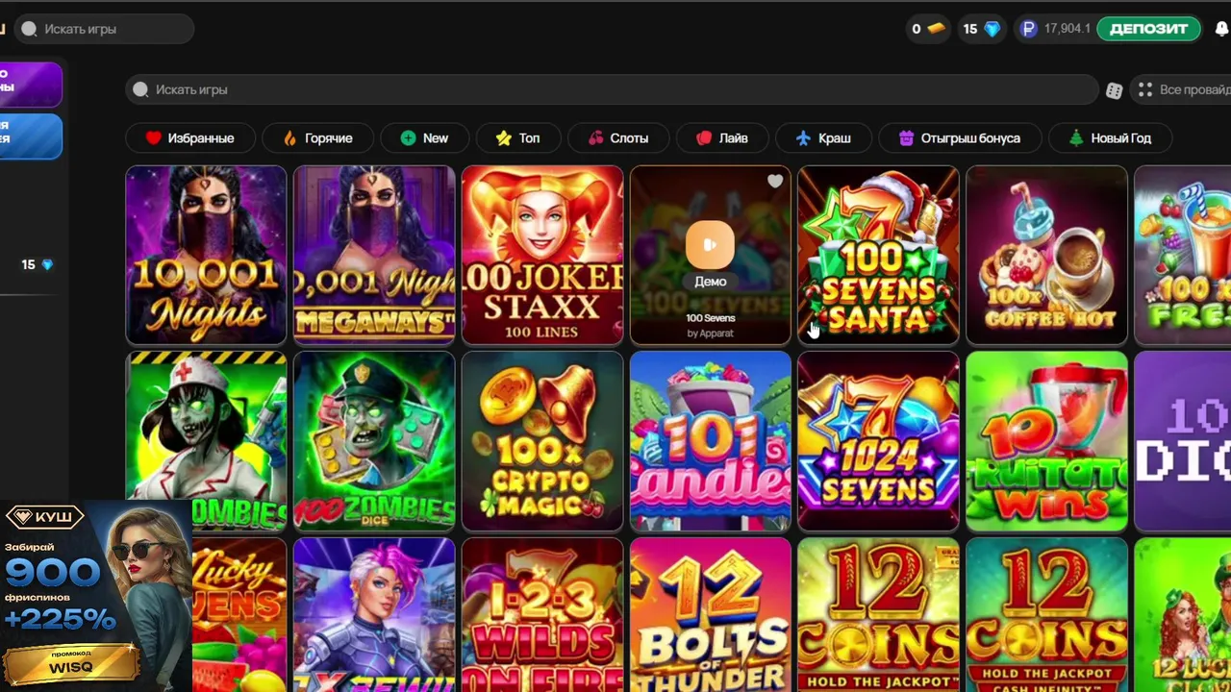Open the Краш games filter

coord(823,138)
